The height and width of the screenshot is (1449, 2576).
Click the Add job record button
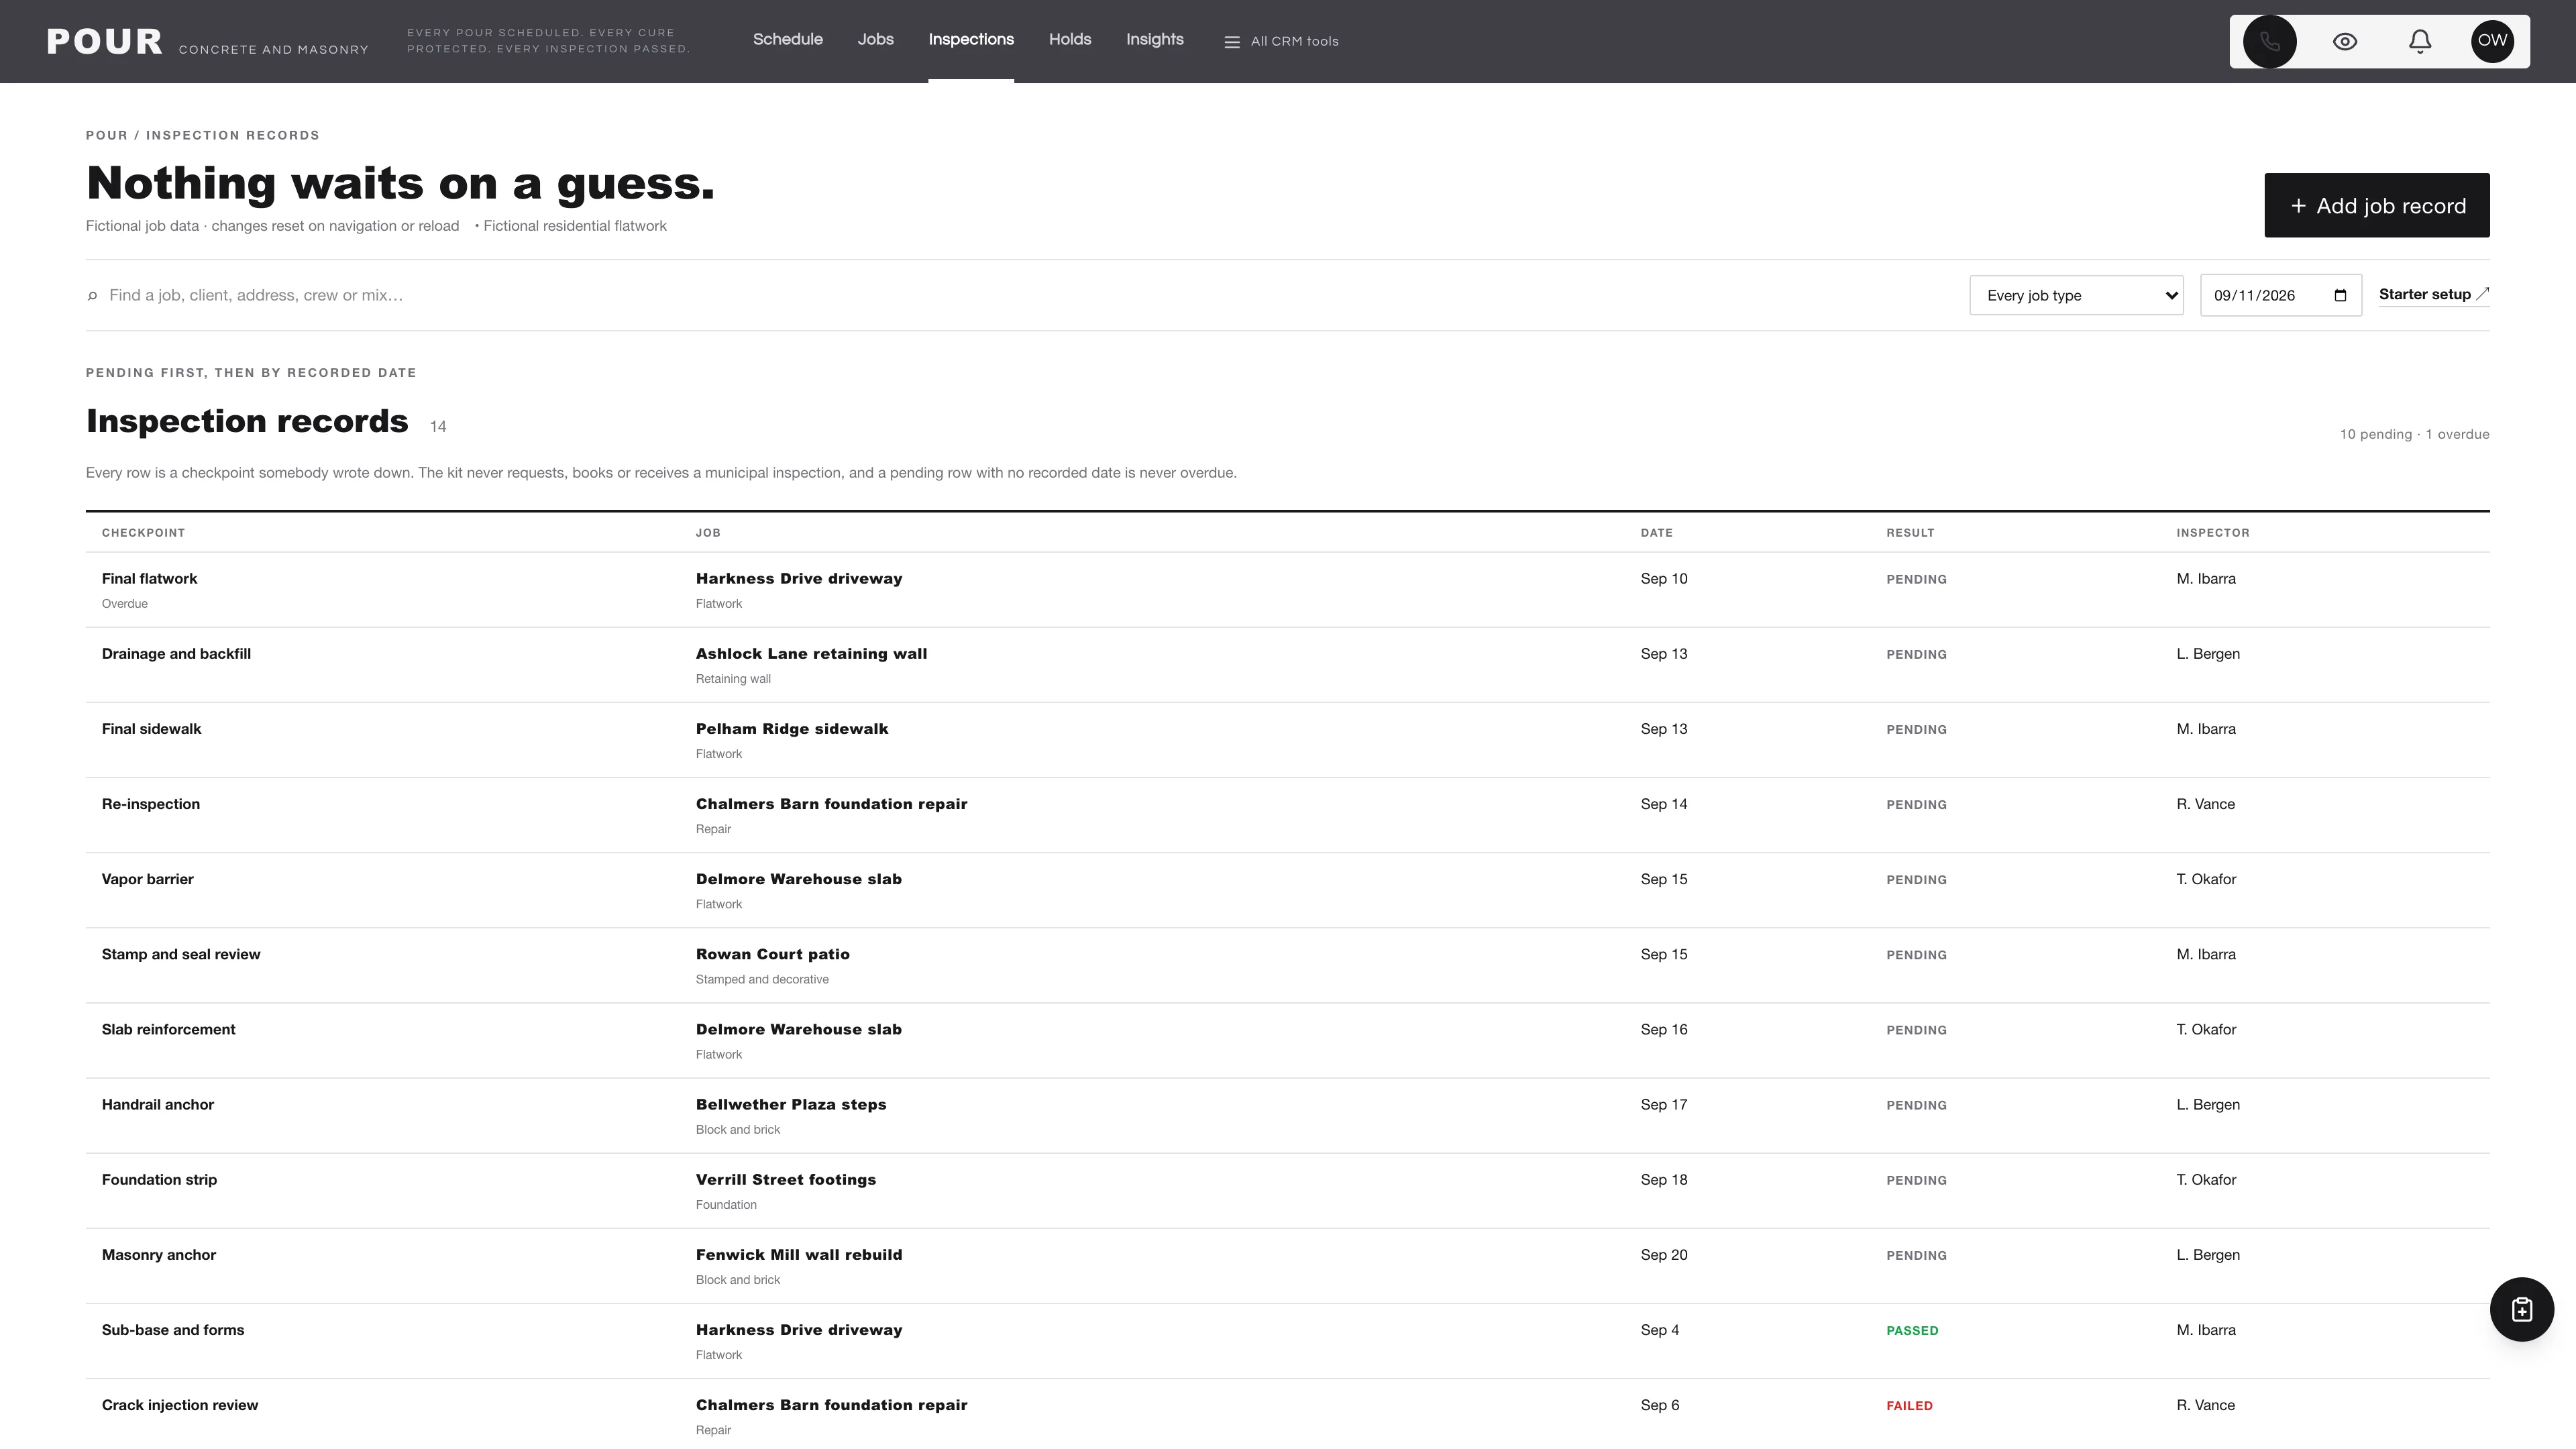coord(2376,205)
